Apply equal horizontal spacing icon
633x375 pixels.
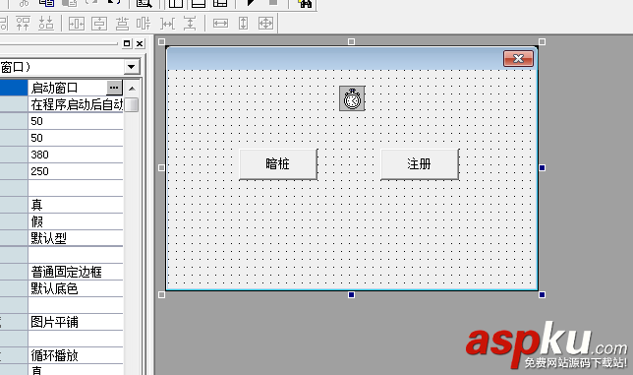click(167, 24)
